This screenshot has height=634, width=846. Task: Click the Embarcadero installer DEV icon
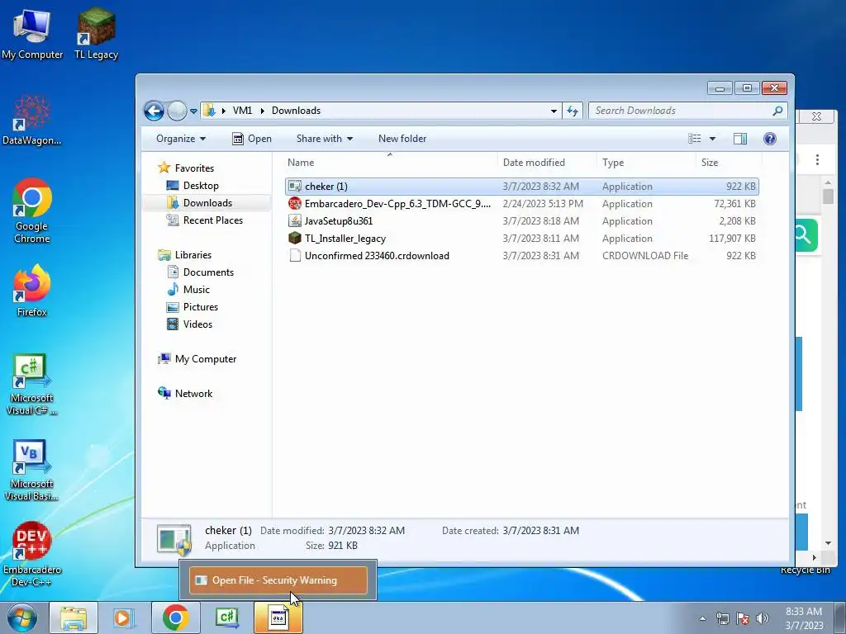click(295, 204)
